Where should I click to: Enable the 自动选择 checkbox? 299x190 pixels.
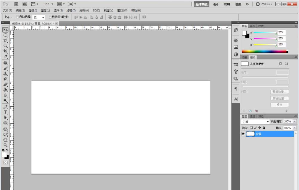[x=17, y=17]
